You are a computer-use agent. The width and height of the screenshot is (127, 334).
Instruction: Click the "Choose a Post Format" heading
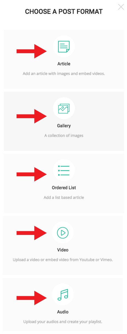coord(64,12)
